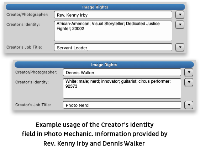Image resolution: width=200 pixels, height=147 pixels.
Task: Click the upper Creator's Job Title label
Action: pyautogui.click(x=24, y=47)
